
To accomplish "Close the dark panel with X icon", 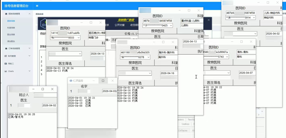I will click(x=208, y=20).
